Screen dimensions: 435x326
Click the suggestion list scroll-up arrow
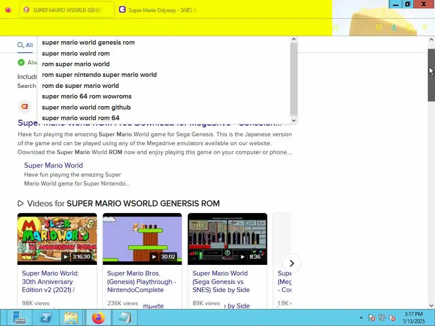pos(294,39)
